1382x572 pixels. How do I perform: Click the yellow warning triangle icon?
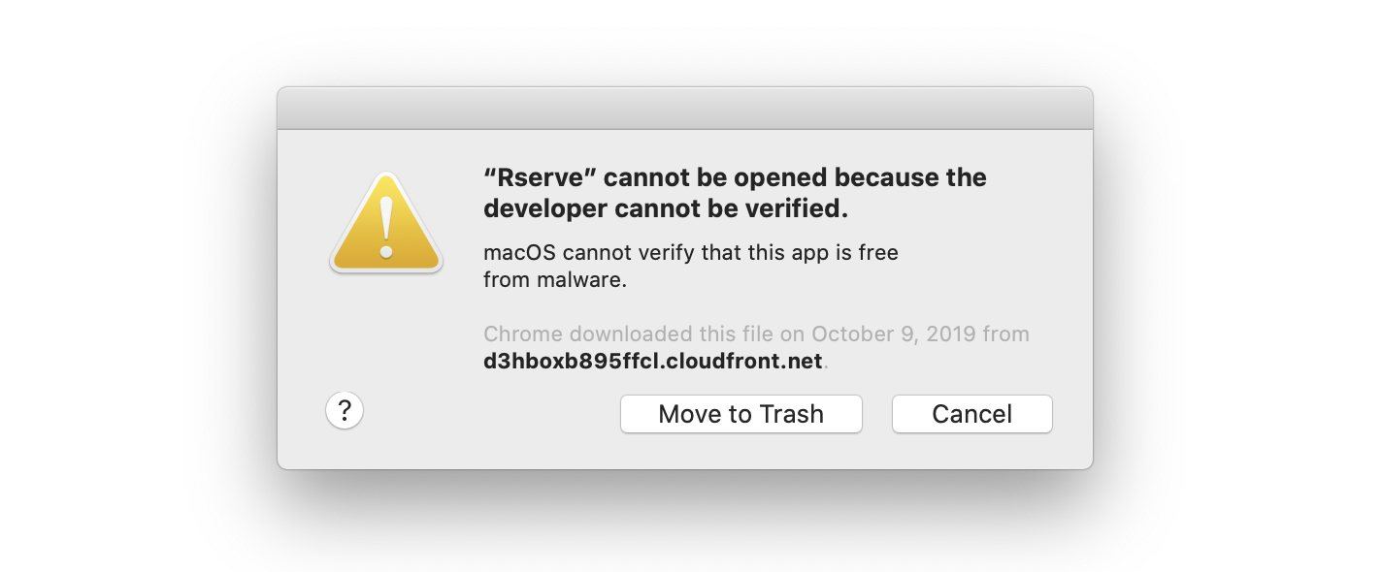(x=386, y=223)
